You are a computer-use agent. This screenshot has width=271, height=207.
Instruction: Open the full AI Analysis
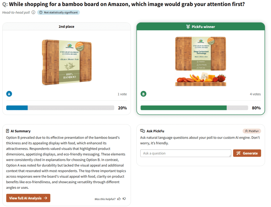point(28,198)
